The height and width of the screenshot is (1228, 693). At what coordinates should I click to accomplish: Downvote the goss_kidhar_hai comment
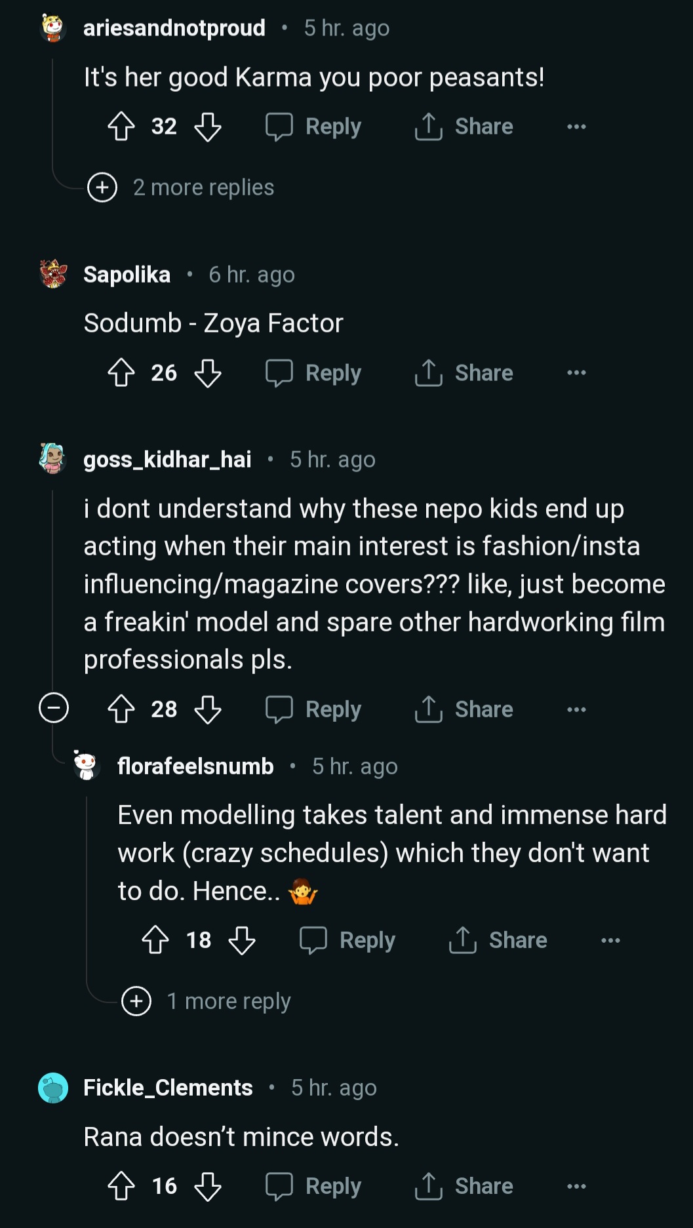tap(208, 709)
